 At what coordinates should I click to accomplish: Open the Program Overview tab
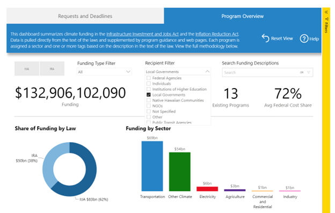click(x=243, y=16)
